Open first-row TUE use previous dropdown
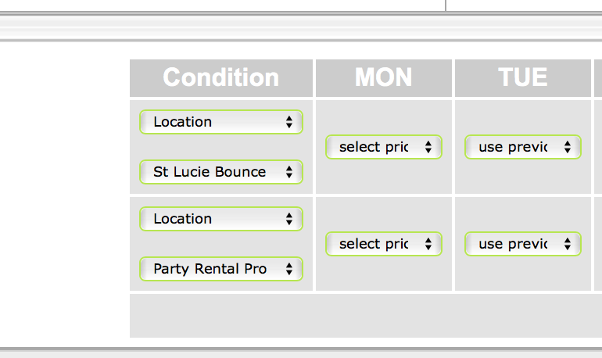Image resolution: width=602 pixels, height=358 pixels. 522,147
